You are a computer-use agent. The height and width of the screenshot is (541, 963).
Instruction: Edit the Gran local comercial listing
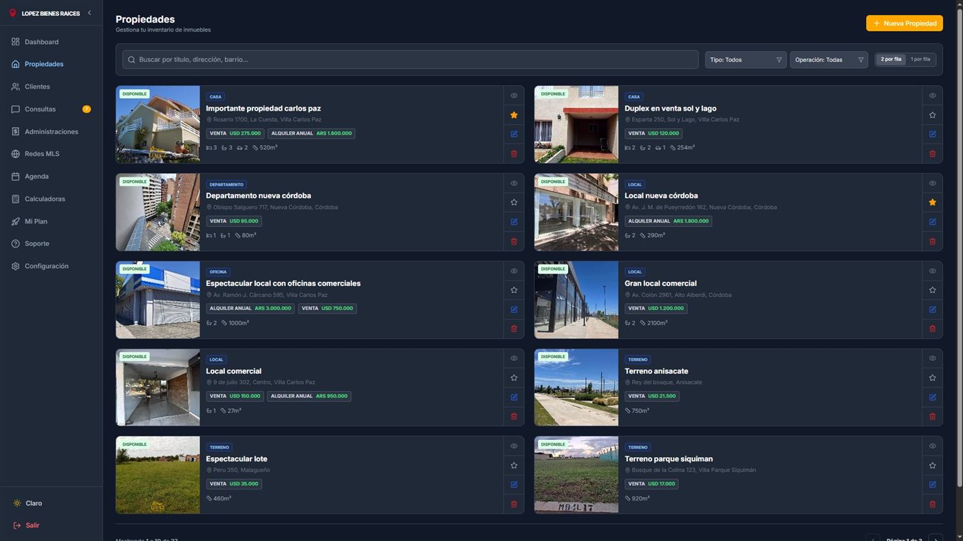[932, 309]
